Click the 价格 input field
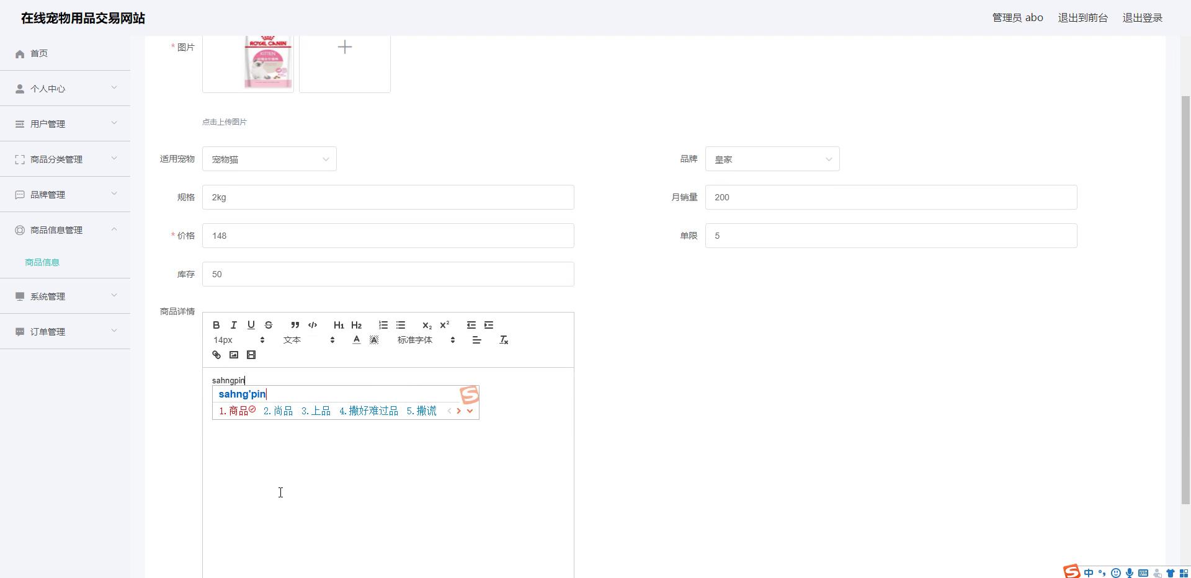 (388, 236)
